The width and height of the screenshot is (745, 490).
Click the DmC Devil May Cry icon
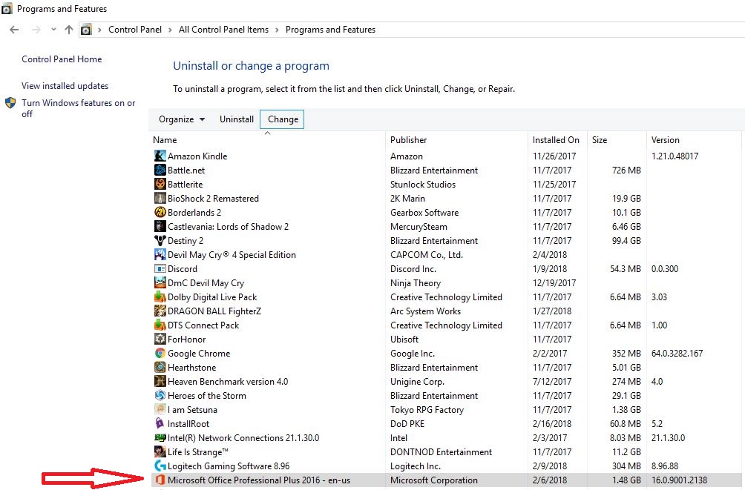(x=160, y=282)
